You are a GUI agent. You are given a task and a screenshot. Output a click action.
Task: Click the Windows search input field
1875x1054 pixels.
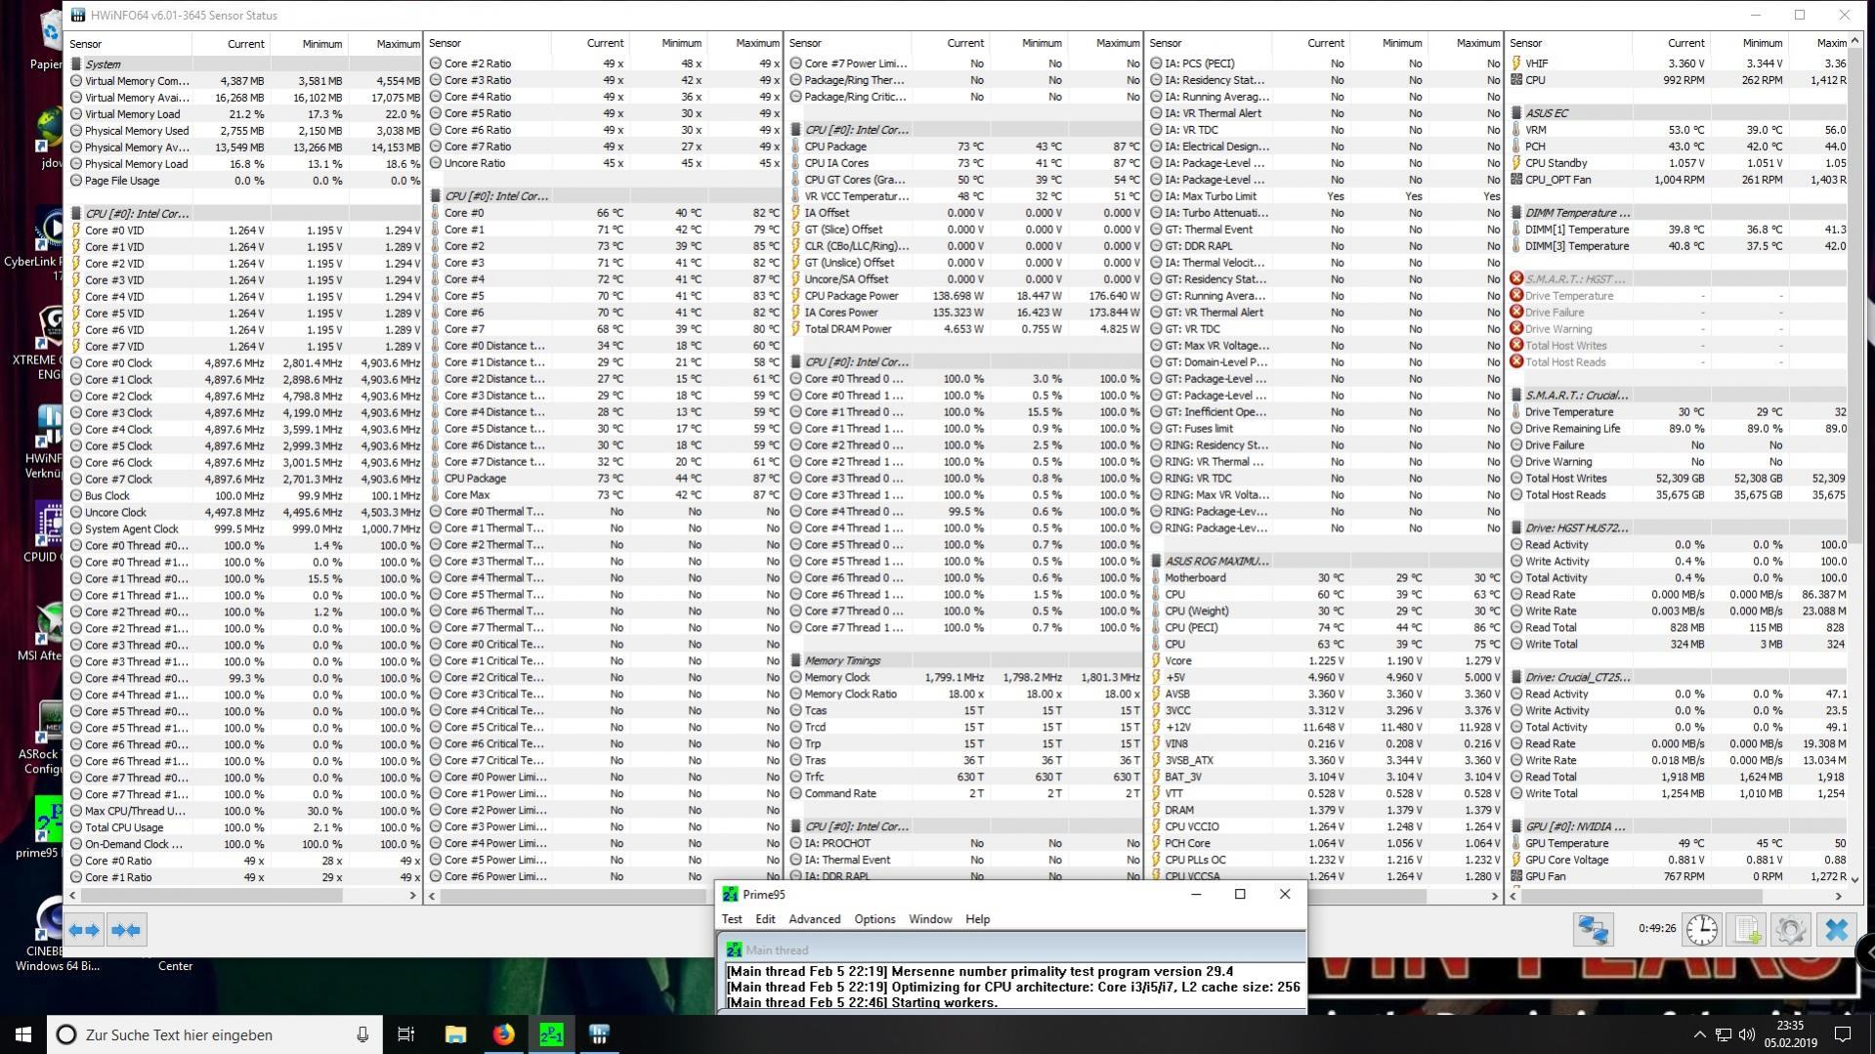click(216, 1034)
